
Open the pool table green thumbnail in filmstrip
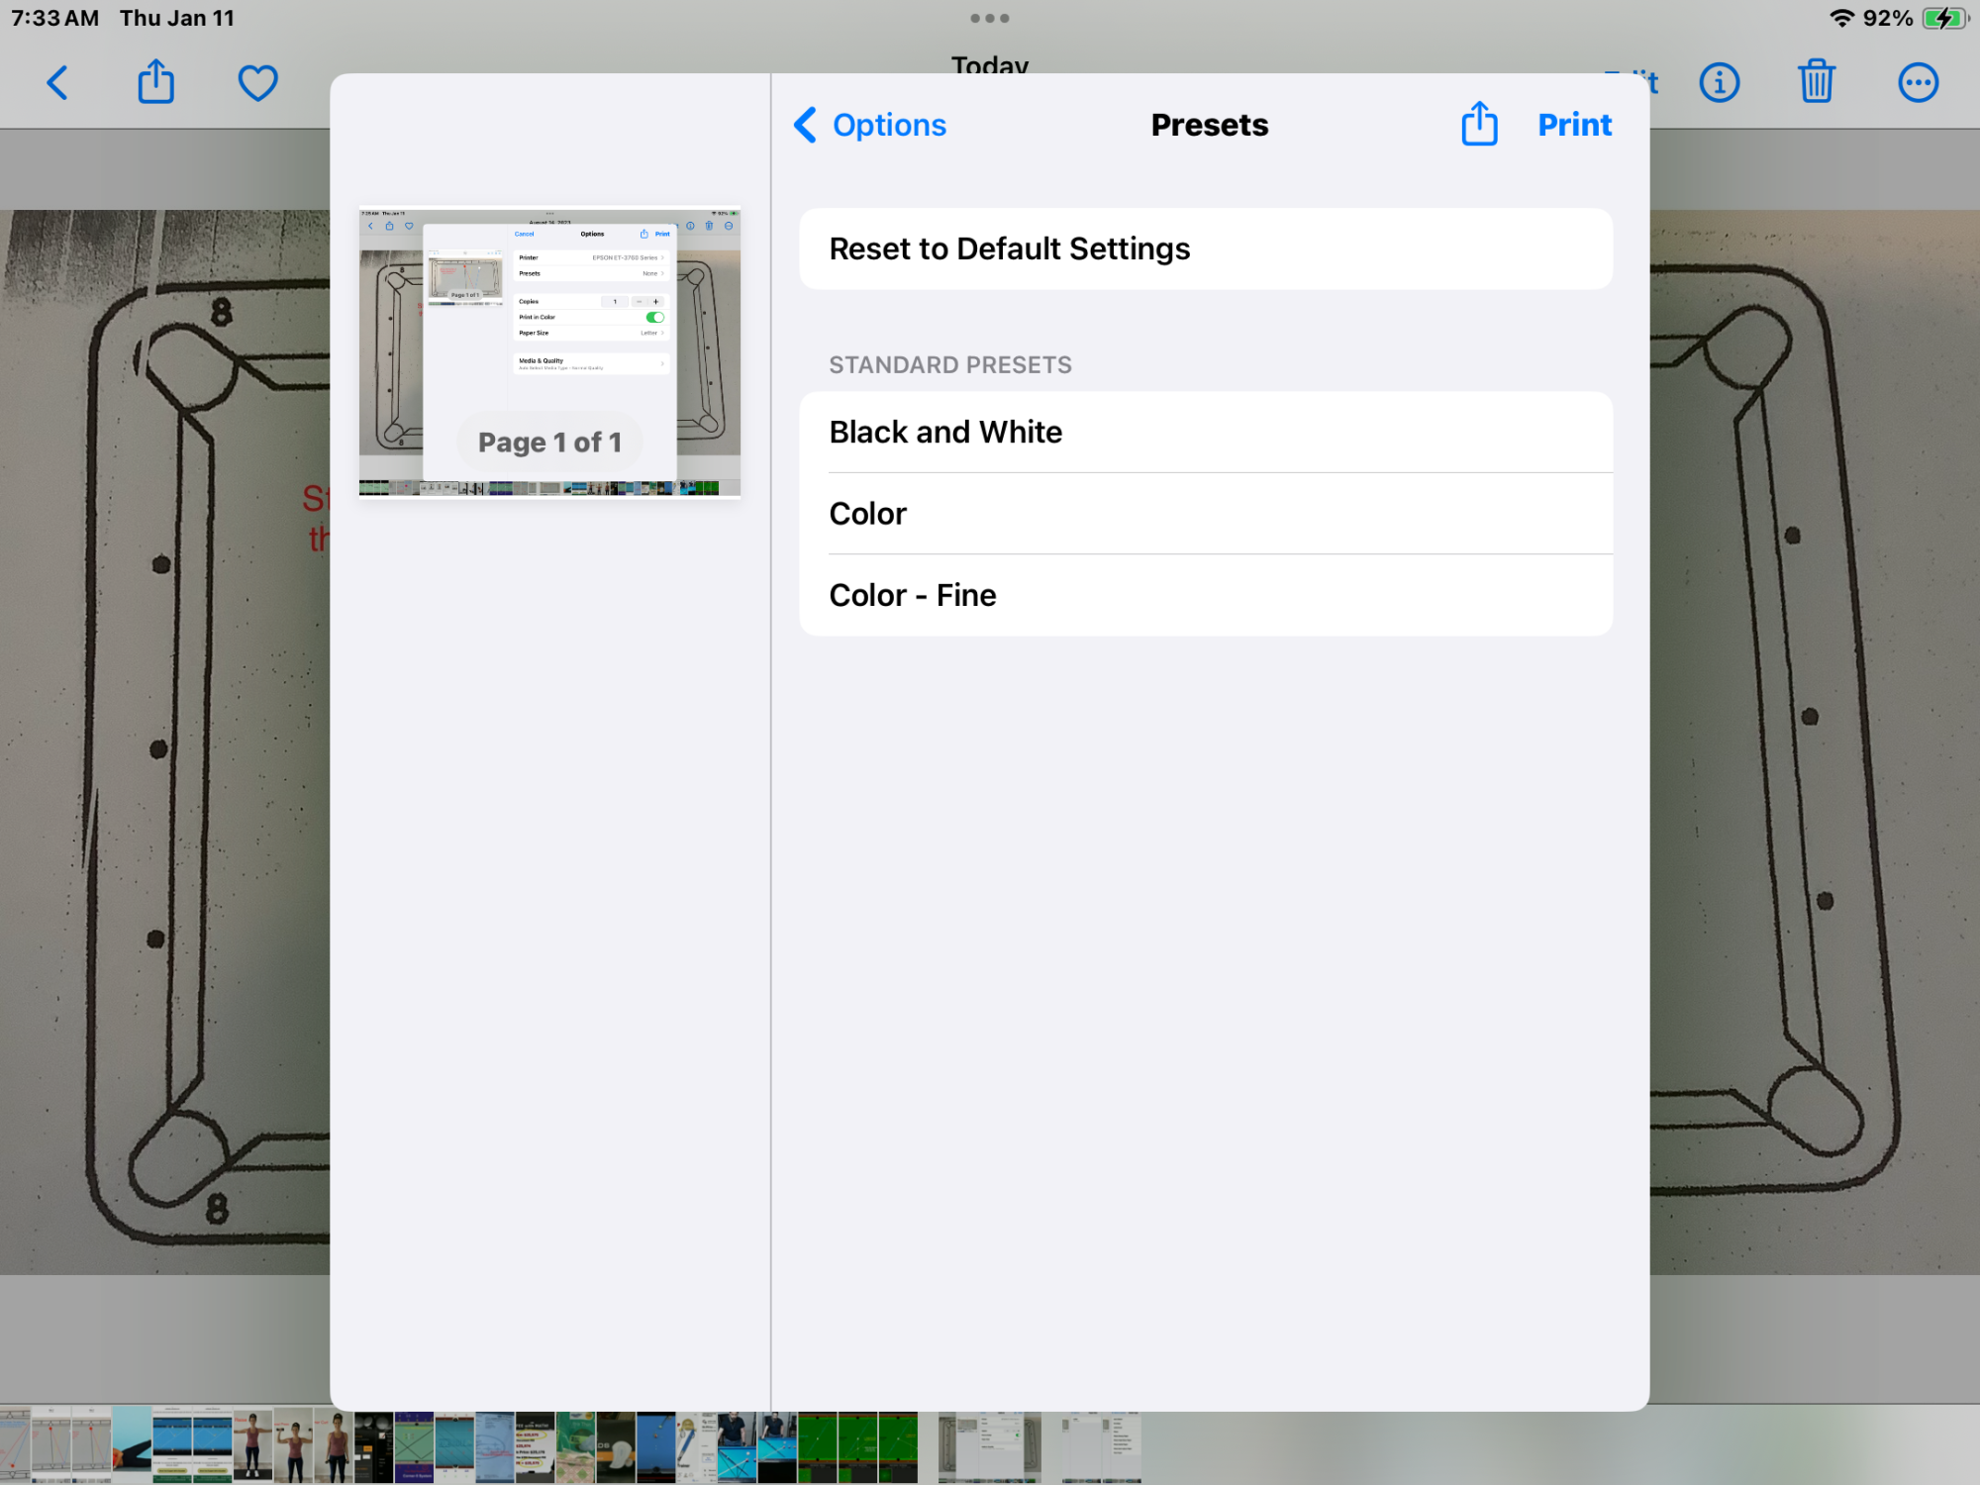point(818,1446)
